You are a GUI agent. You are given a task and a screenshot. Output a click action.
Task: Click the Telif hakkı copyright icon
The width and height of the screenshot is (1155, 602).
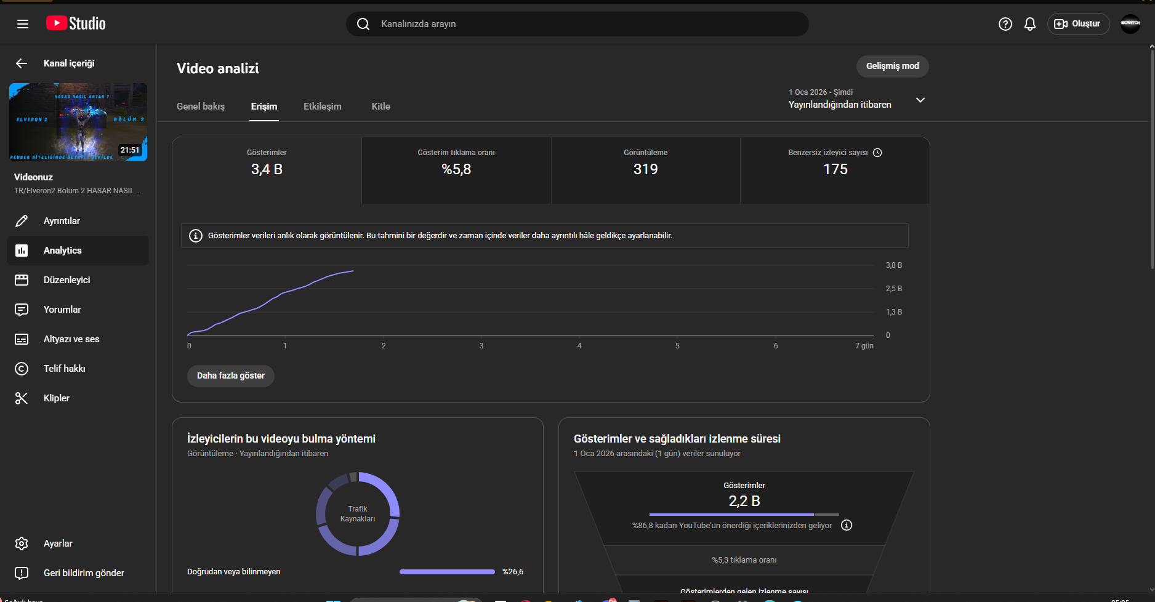(22, 369)
